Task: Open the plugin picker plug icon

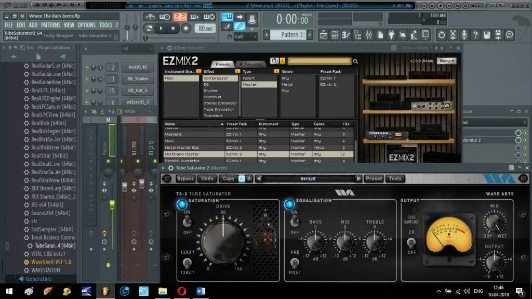Action: 391,35
